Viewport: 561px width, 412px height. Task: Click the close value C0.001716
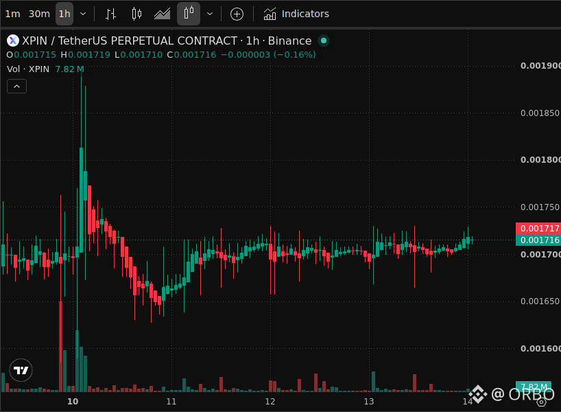pos(192,55)
